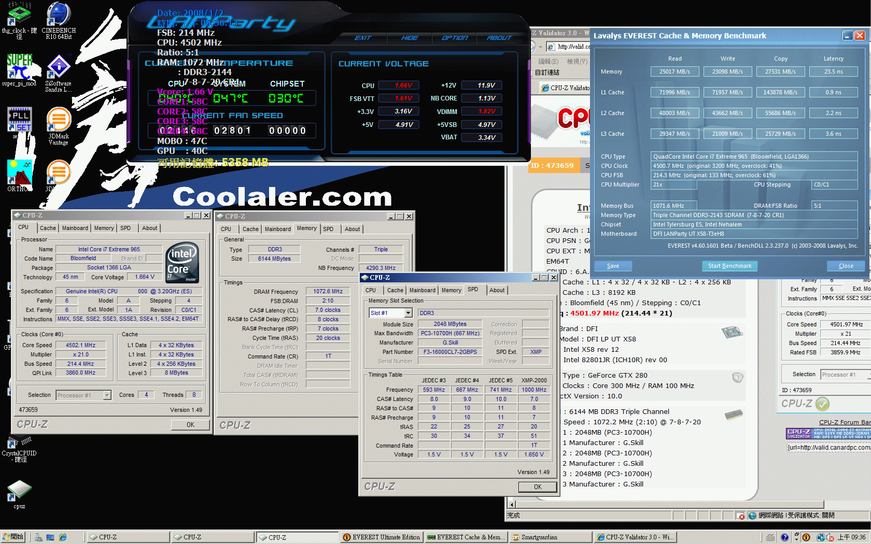Click the page icon beside the address URL
Screen dimensions: 871x544
551,47
